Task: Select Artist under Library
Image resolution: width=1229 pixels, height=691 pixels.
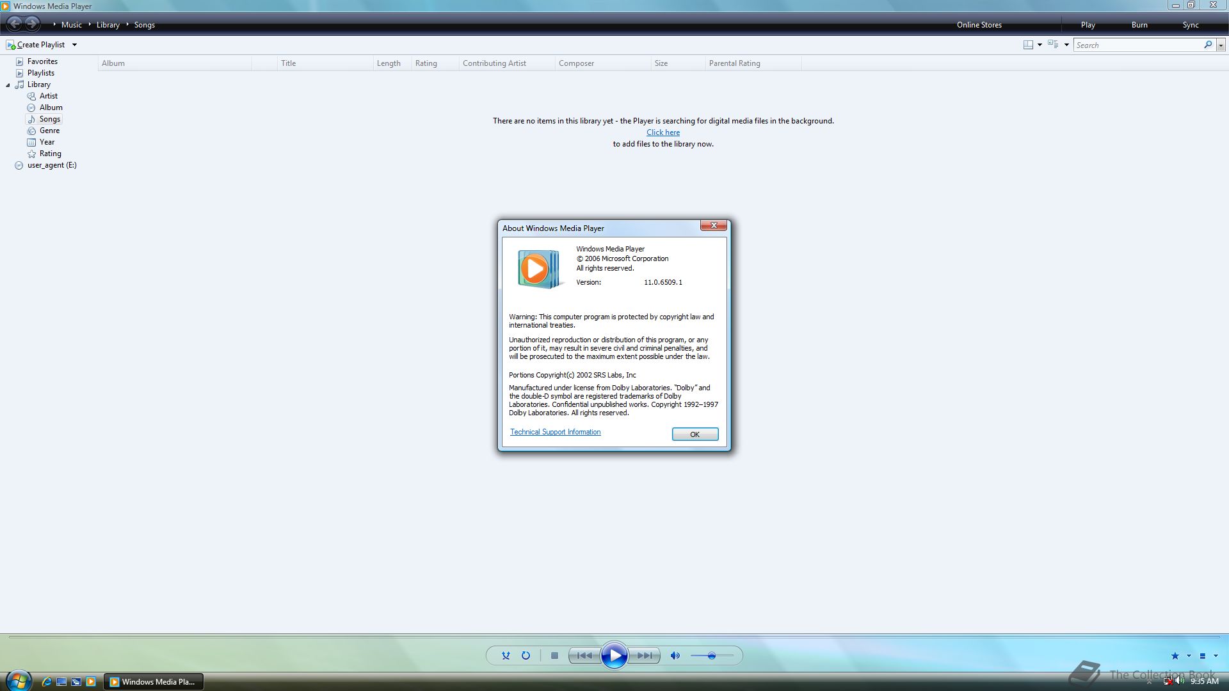Action: pos(48,96)
